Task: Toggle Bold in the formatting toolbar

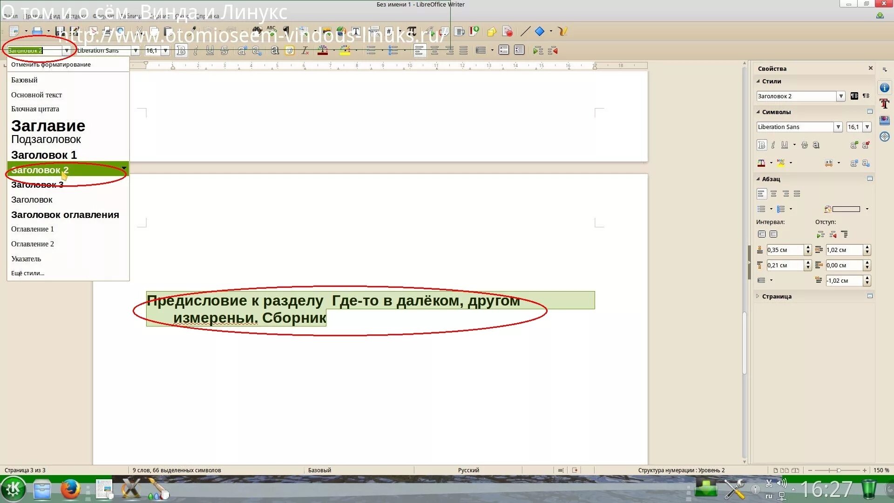Action: 181,50
